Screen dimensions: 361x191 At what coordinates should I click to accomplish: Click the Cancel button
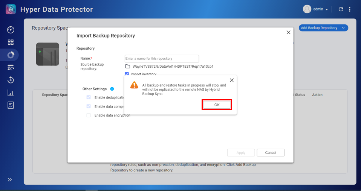(x=271, y=153)
